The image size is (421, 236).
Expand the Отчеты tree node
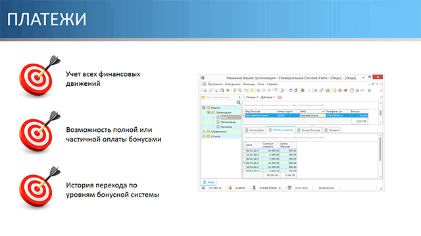point(203,136)
